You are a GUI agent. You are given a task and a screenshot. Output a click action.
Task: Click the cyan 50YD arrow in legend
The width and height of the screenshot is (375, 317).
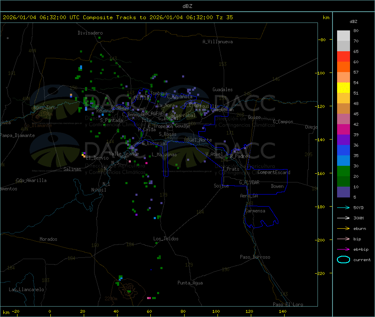click(x=343, y=207)
